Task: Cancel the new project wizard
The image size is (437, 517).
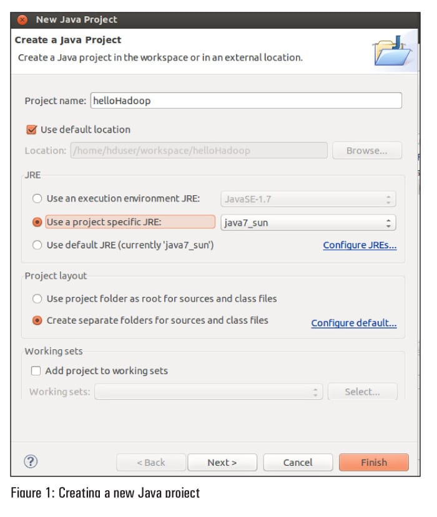Action: pos(298,462)
